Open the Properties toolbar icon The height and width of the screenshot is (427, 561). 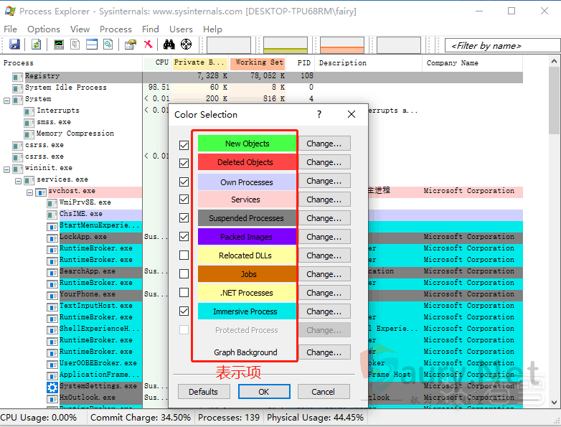(x=130, y=44)
